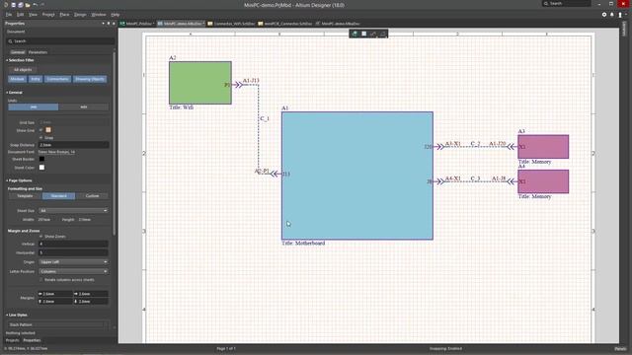The width and height of the screenshot is (632, 355).
Task: Click the Vertical zones input field
Action: [73, 244]
